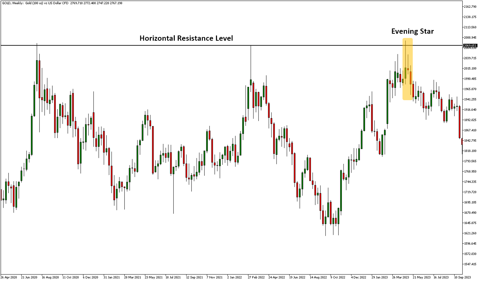The image size is (481, 281).
Task: Click the 2069.651 resistance line price tag
Action: click(470, 45)
